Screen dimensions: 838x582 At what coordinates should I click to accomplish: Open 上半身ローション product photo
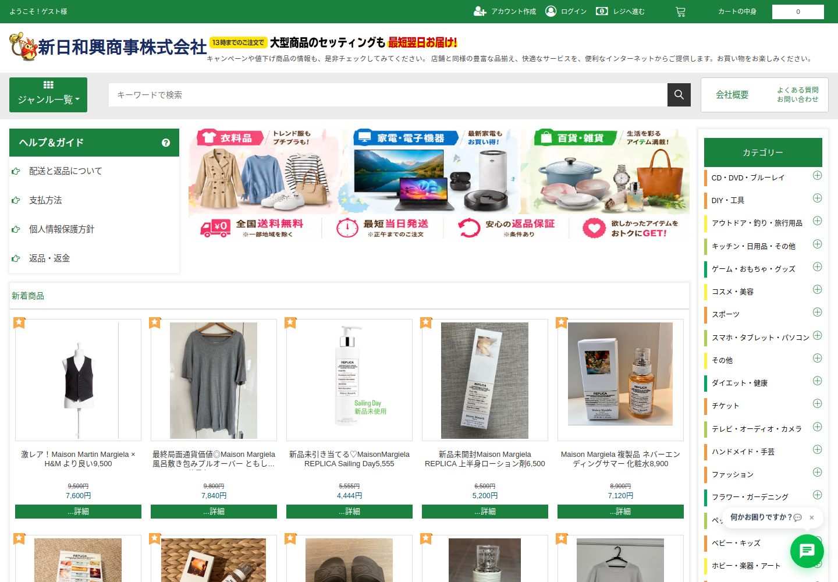point(485,380)
